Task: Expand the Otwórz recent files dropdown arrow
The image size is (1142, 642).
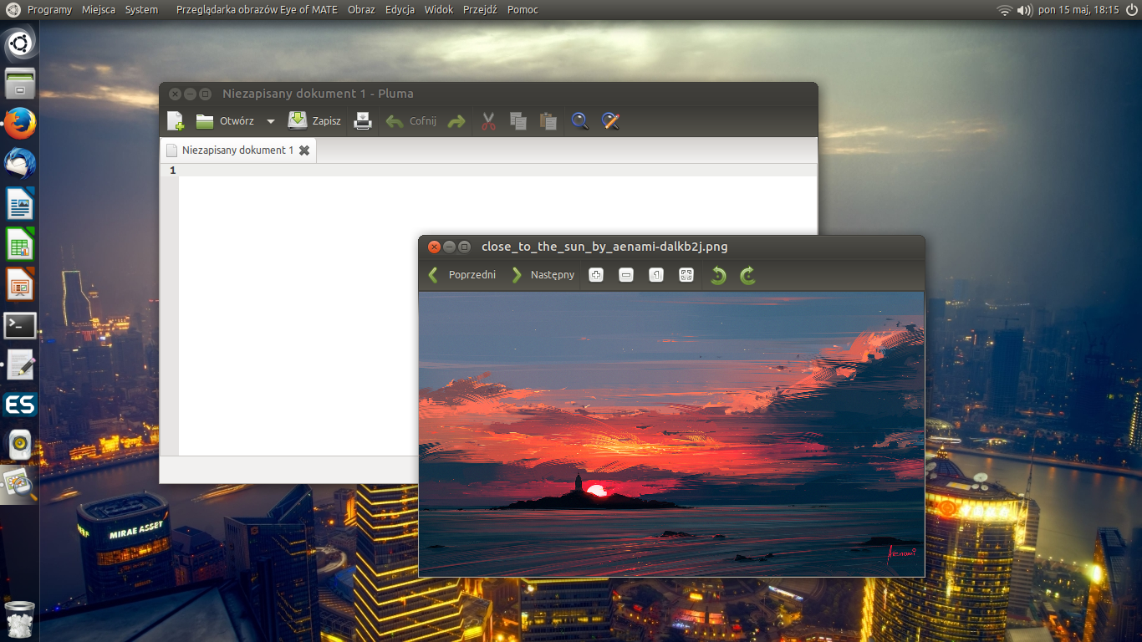Action: [270, 121]
